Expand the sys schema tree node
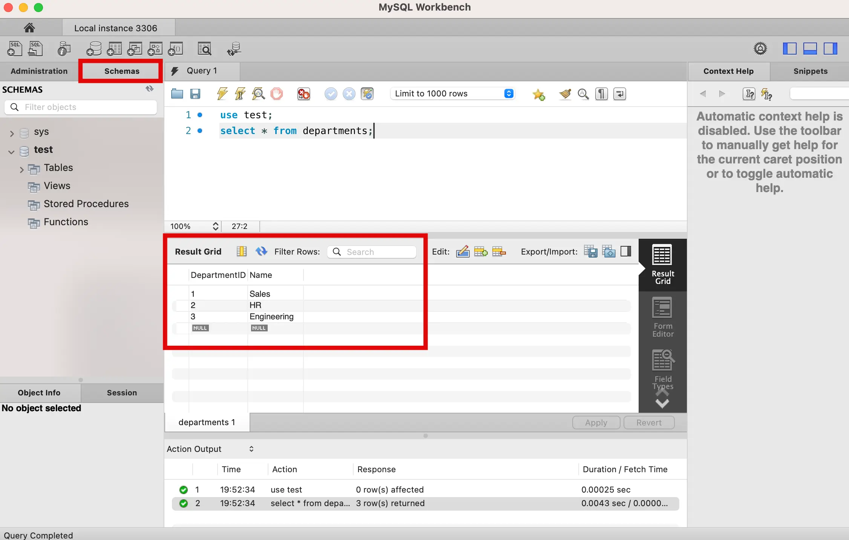The height and width of the screenshot is (540, 849). 12,133
